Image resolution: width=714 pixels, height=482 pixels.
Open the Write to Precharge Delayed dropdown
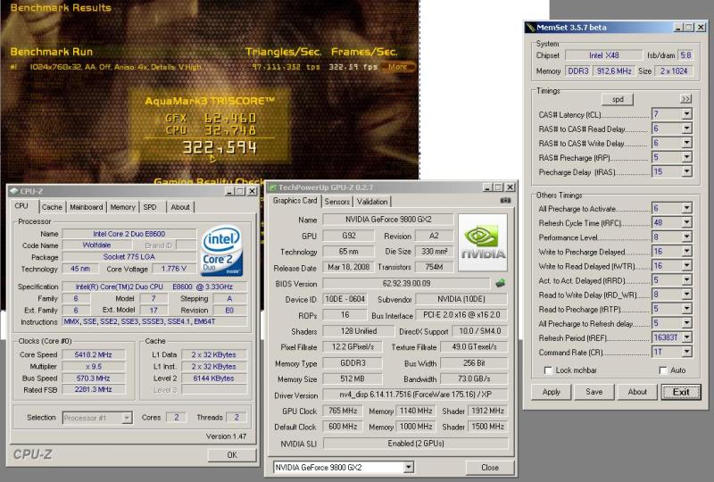click(686, 252)
